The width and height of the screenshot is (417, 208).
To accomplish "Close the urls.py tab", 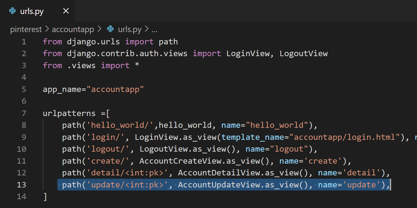I will coord(66,11).
